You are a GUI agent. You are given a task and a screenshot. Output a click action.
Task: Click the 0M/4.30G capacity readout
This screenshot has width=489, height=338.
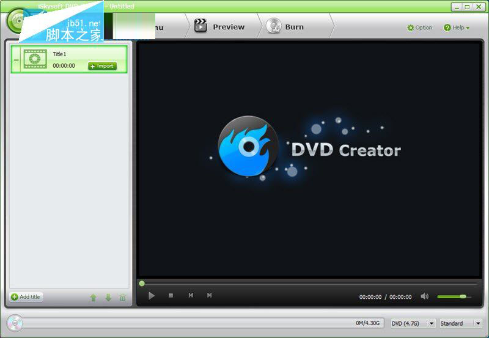367,323
